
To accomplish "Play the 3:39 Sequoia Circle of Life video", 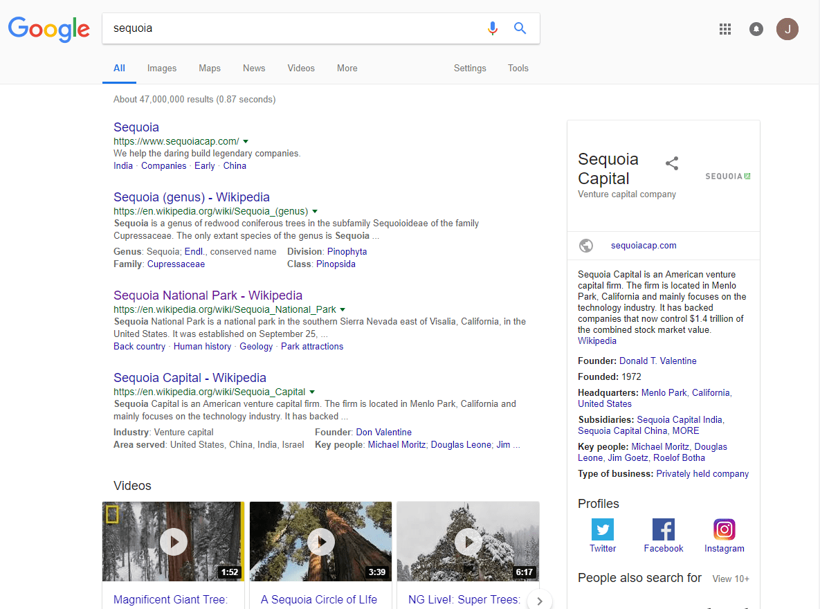I will pyautogui.click(x=320, y=541).
